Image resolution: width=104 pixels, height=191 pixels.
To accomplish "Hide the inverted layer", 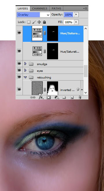I will tap(19, 90).
